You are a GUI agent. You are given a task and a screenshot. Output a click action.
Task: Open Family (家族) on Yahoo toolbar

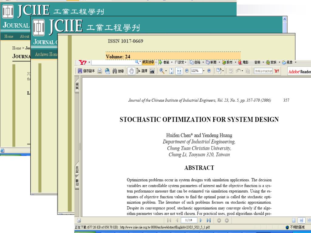(x=271, y=62)
